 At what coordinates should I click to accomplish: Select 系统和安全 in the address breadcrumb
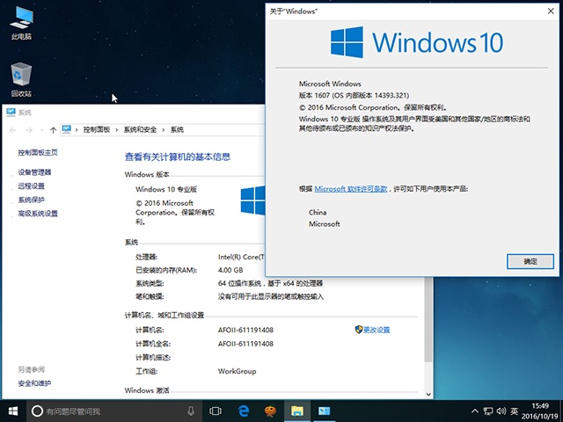point(140,130)
